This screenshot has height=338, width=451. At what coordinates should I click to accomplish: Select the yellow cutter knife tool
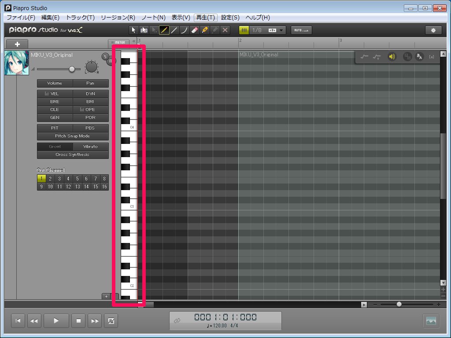click(x=204, y=30)
